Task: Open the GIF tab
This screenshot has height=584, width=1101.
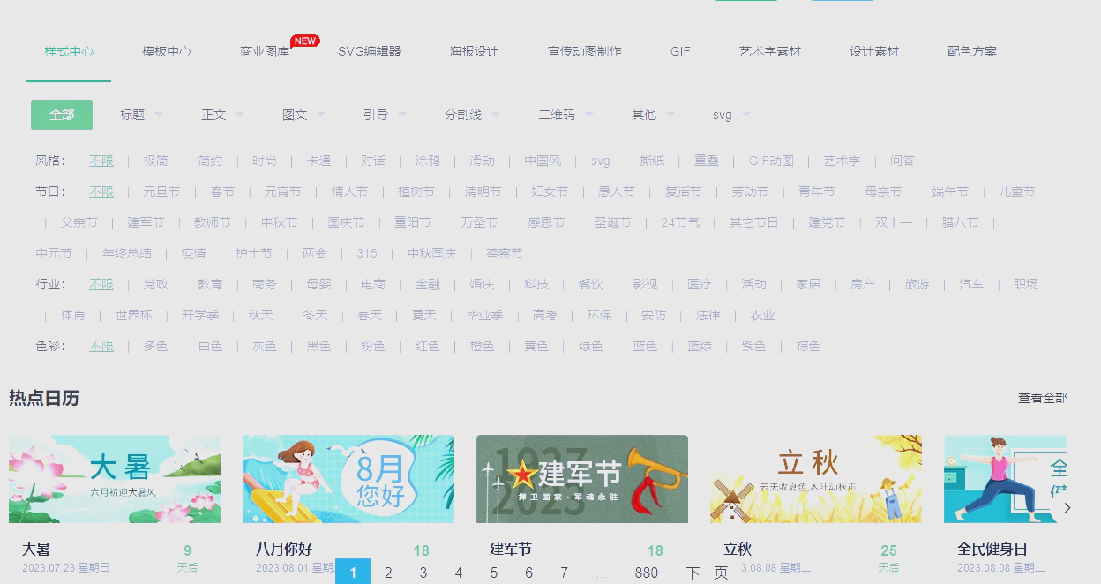Action: click(680, 51)
